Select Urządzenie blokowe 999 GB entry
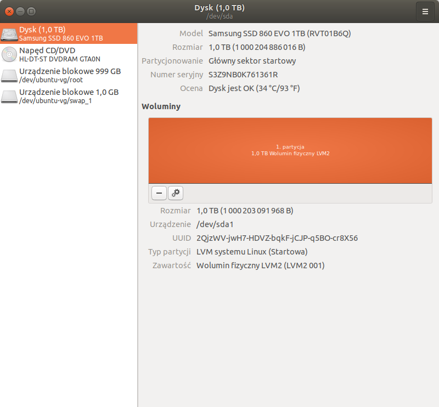The width and height of the screenshot is (439, 407). click(x=69, y=75)
